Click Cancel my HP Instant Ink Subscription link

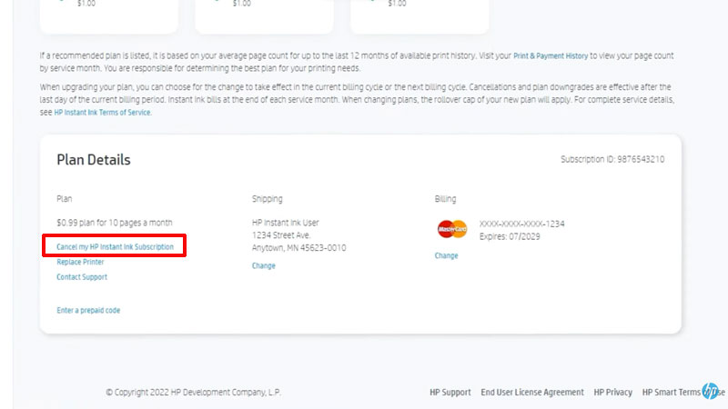pyautogui.click(x=115, y=246)
